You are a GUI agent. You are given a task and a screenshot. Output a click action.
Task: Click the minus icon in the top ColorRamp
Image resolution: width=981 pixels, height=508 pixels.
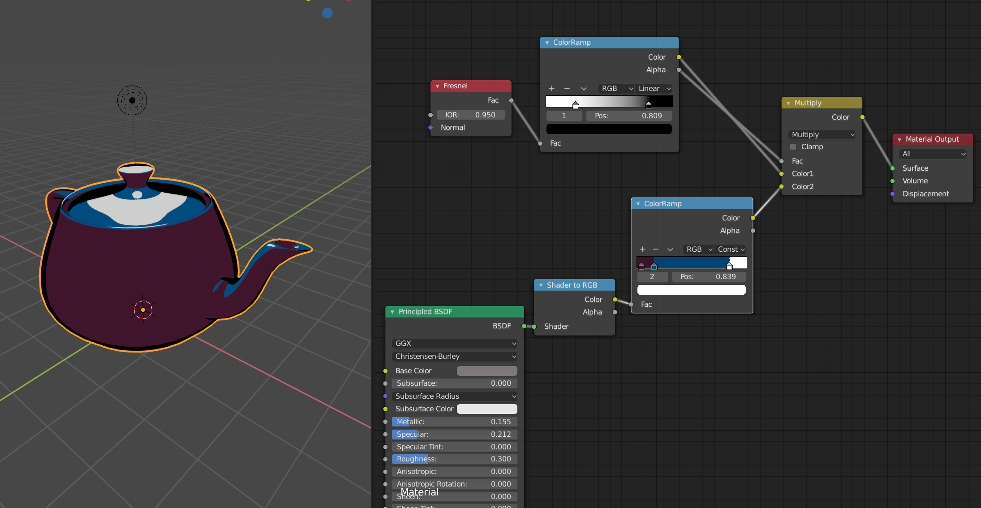[x=567, y=89]
